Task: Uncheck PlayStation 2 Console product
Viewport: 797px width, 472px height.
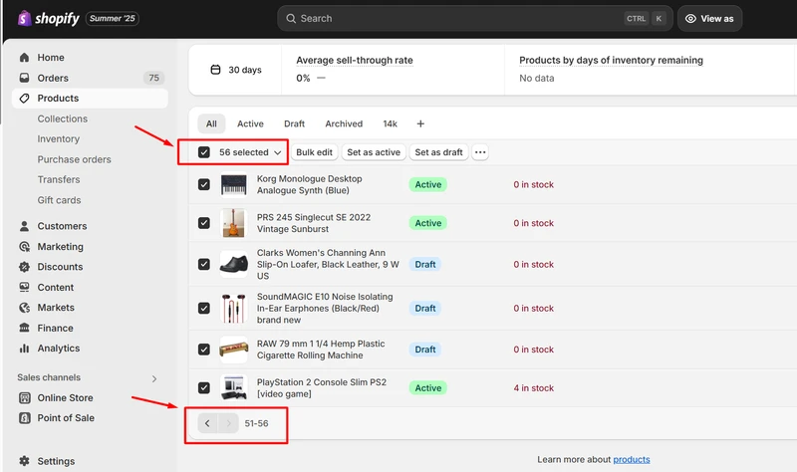Action: 204,387
